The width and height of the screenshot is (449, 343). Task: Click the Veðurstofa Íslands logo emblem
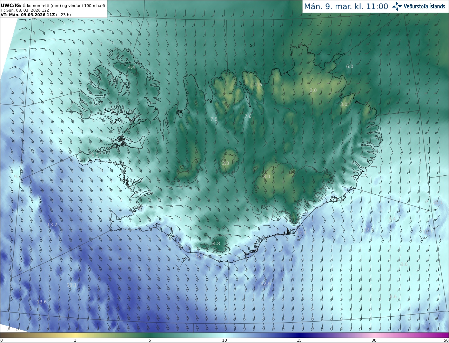pyautogui.click(x=397, y=6)
